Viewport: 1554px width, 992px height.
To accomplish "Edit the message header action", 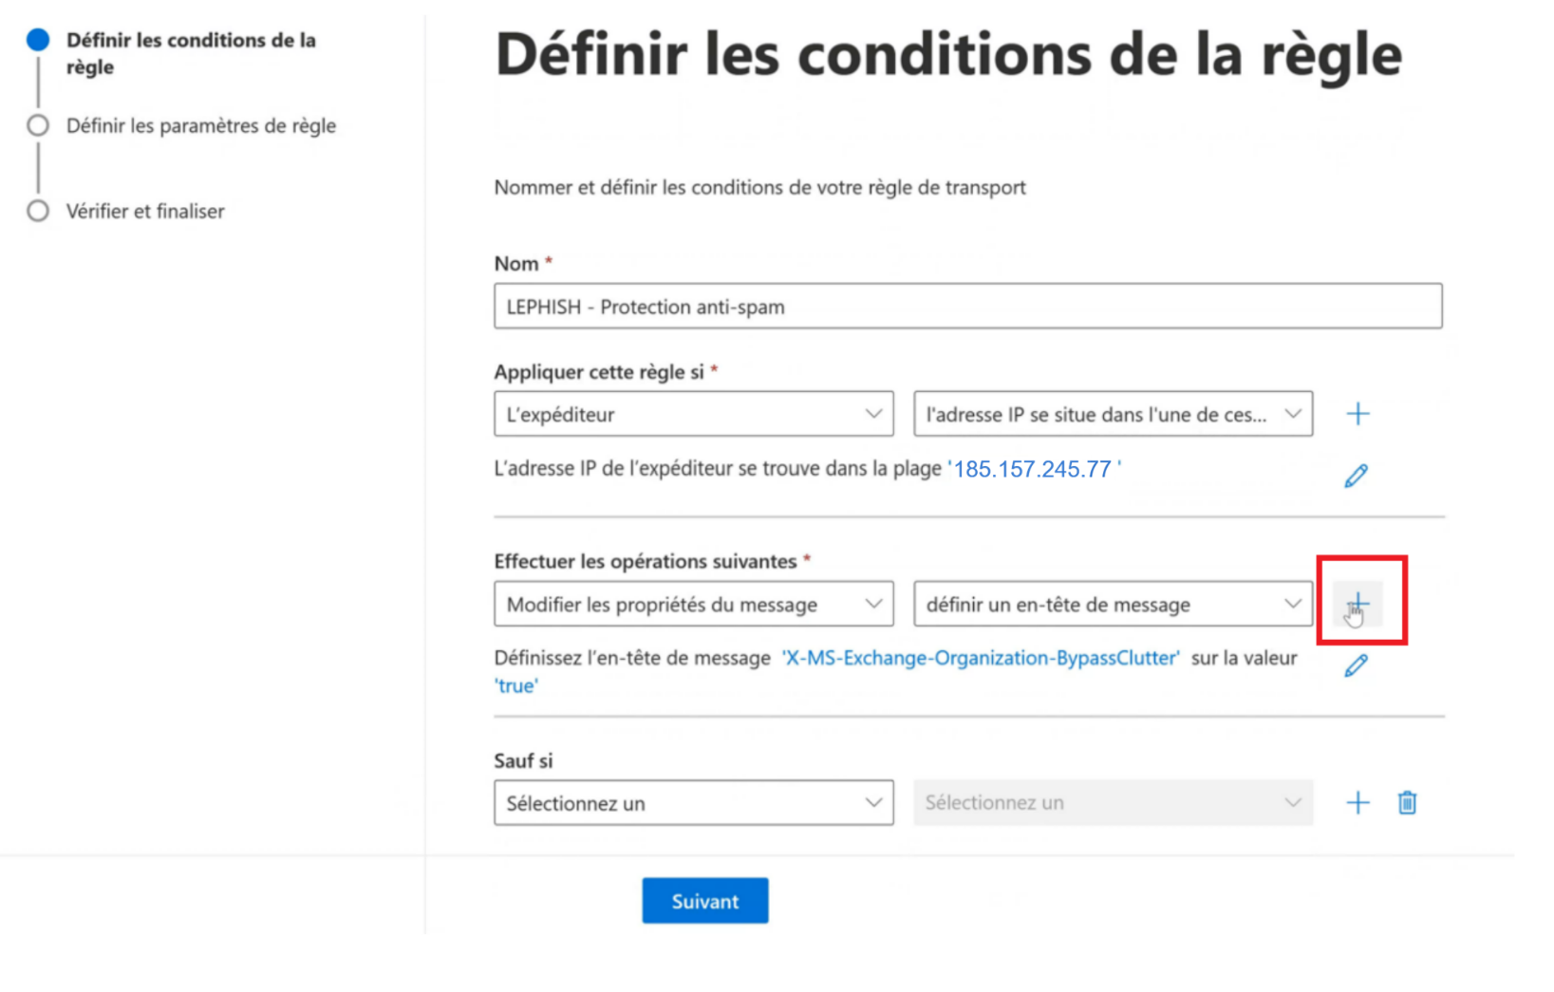I will (x=1356, y=665).
